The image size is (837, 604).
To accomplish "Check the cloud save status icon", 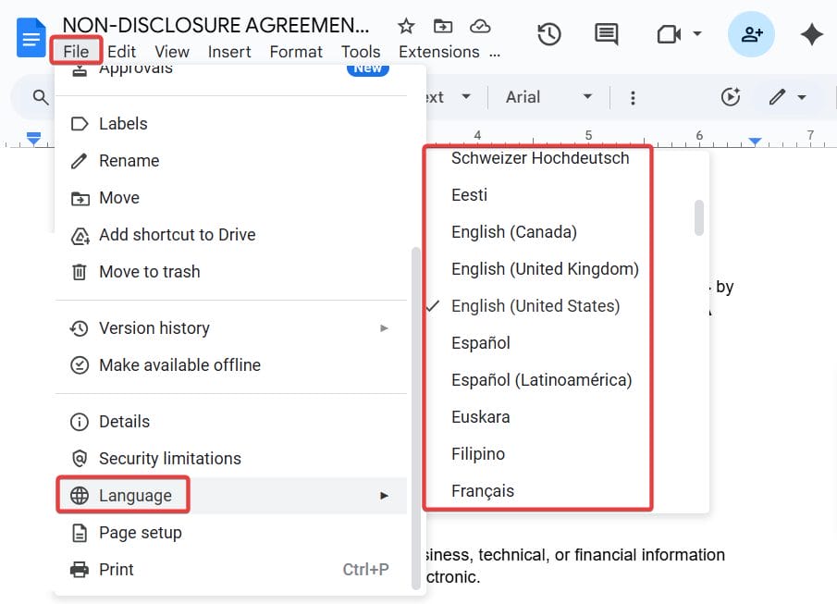I will pyautogui.click(x=480, y=26).
